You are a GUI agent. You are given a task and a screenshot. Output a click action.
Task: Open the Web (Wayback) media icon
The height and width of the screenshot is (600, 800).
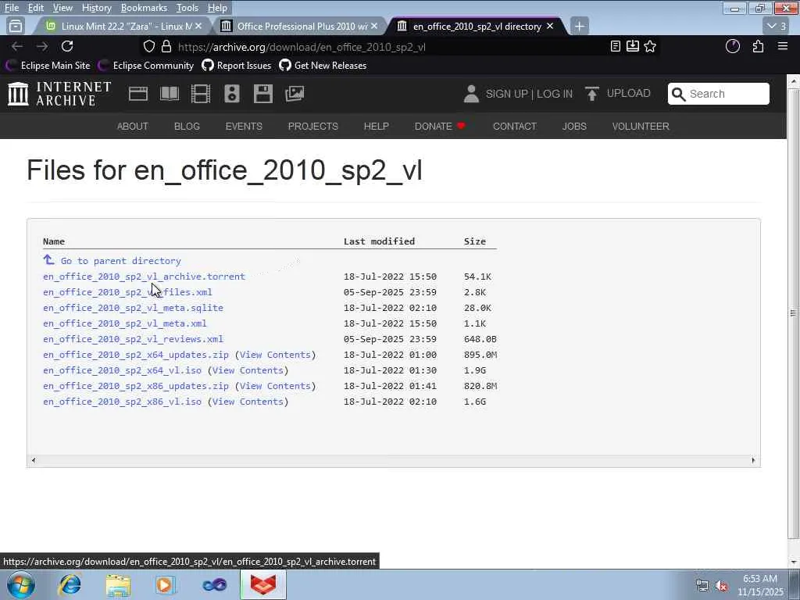[x=137, y=94]
